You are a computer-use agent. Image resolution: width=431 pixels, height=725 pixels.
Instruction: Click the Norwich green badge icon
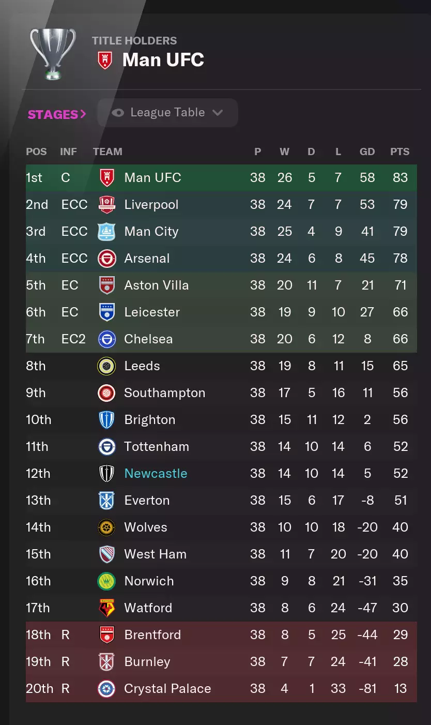(x=106, y=581)
